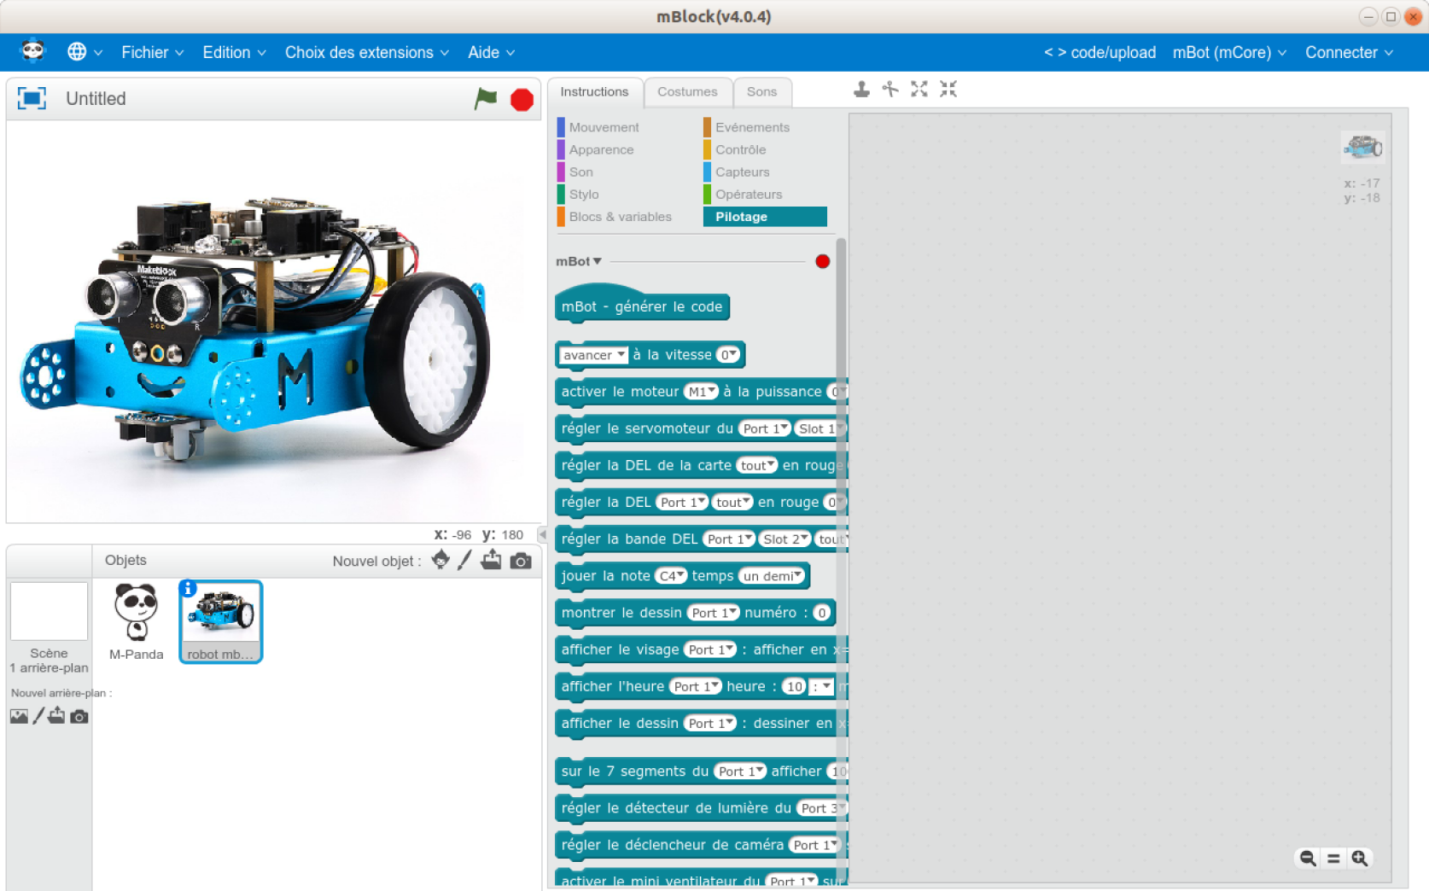The image size is (1429, 891).
Task: Expand the mBot extension dropdown arrow
Action: click(598, 261)
